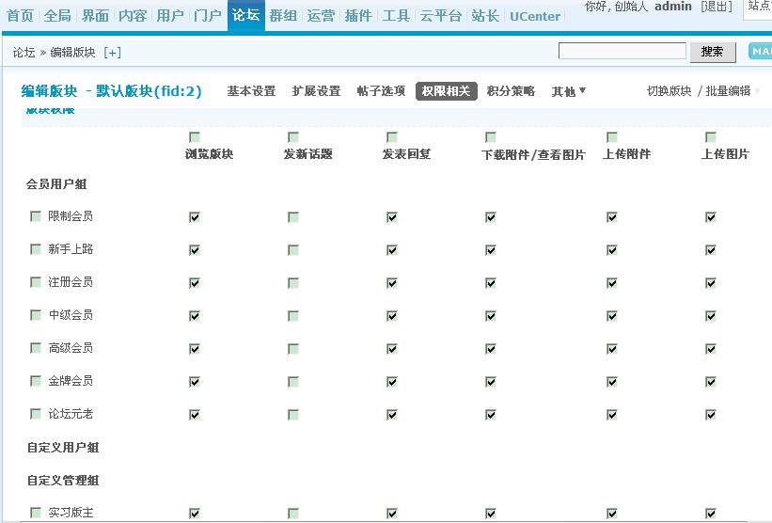Open the 用户 navigation tab
The height and width of the screenshot is (523, 772).
[170, 16]
